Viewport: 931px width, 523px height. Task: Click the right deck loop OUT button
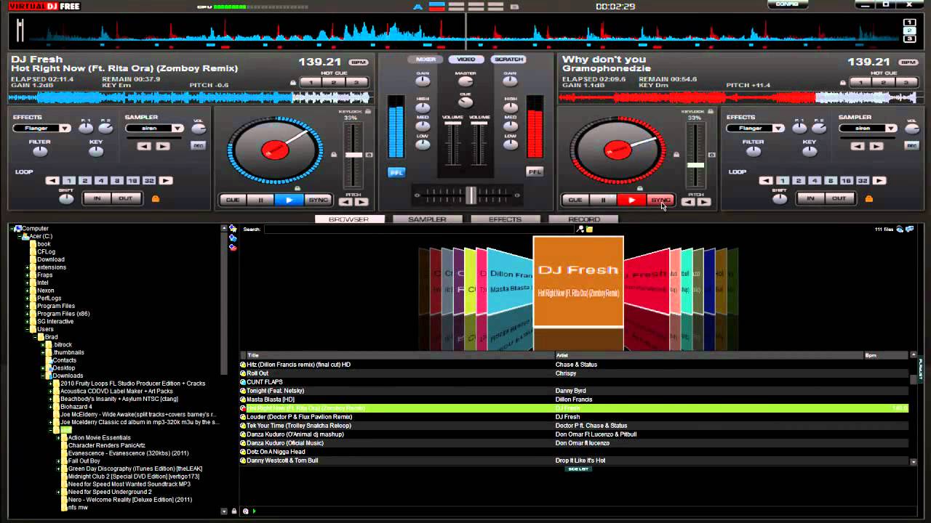click(x=839, y=198)
